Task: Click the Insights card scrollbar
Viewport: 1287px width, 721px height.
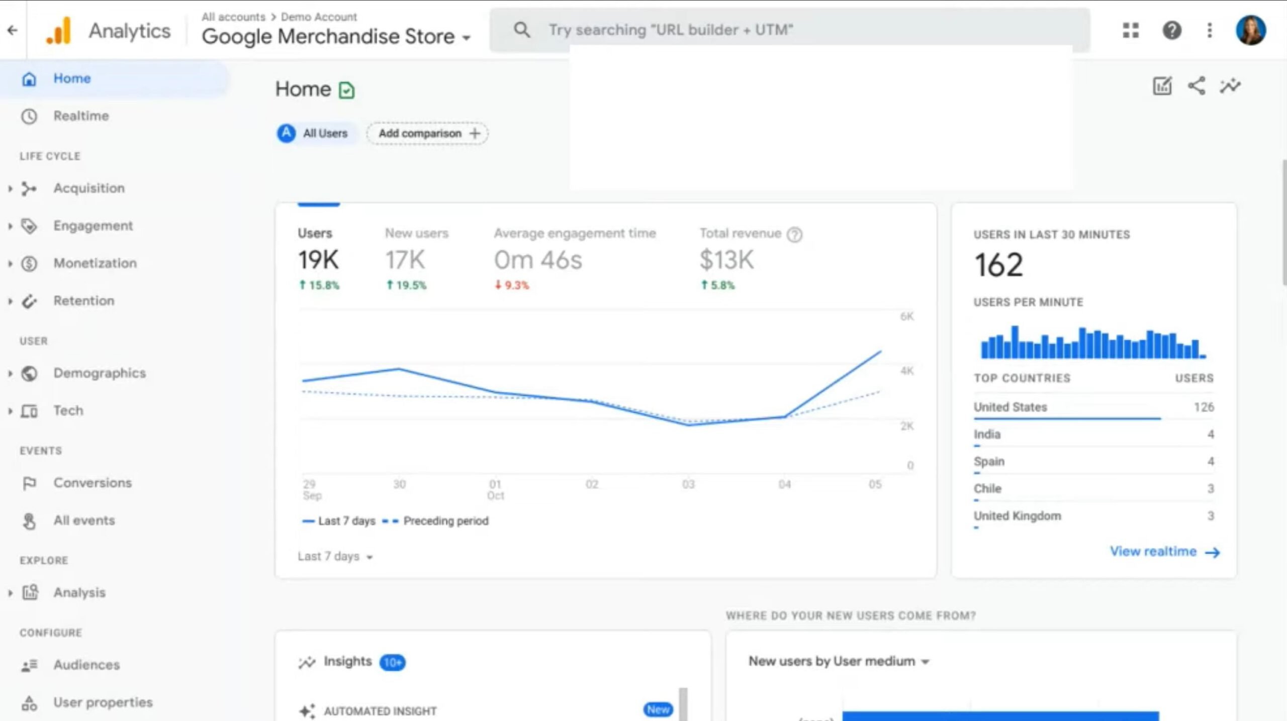Action: (683, 704)
